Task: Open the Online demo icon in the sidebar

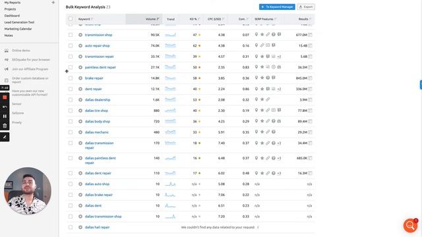Action: pyautogui.click(x=7, y=51)
